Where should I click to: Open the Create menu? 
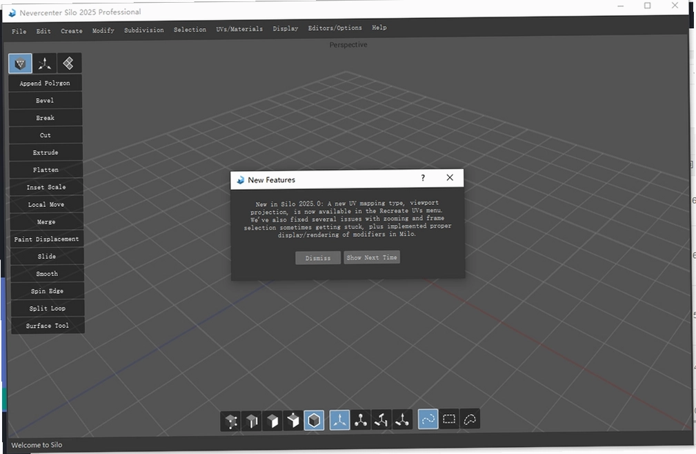72,31
